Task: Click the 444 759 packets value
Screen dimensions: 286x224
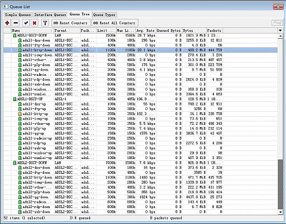Action: [215, 50]
